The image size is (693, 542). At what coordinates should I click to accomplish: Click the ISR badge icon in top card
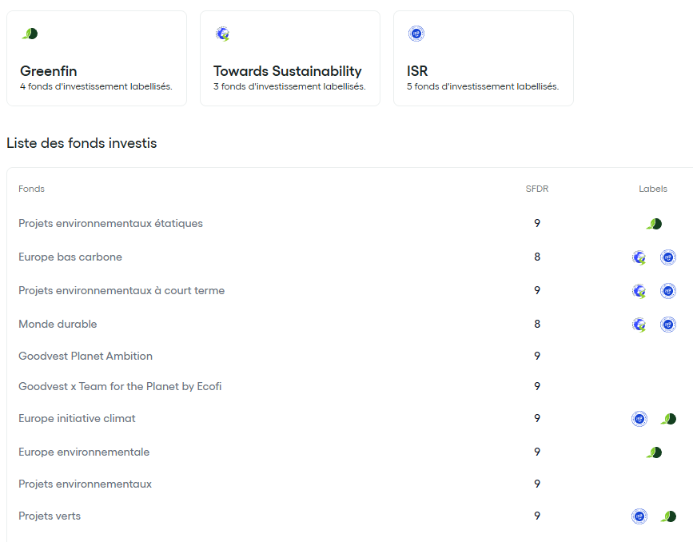(x=416, y=34)
